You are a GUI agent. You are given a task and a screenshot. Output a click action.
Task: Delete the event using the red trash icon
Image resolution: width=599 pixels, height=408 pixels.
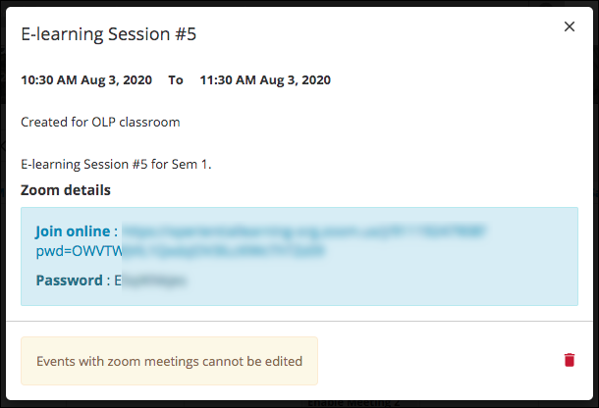point(570,360)
